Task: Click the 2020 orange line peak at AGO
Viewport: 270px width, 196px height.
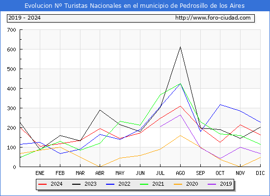Action: (x=180, y=135)
